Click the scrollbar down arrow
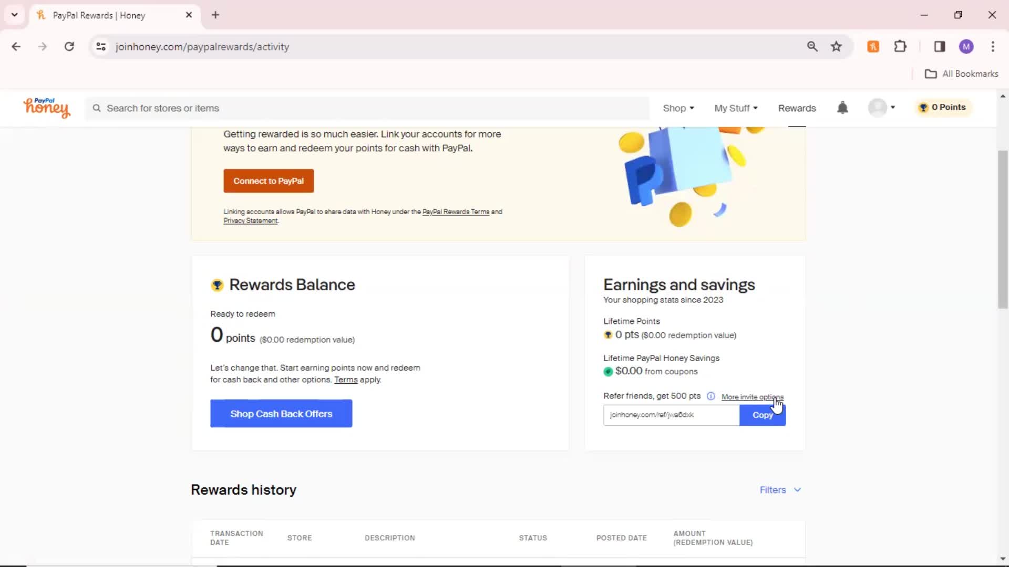 [1003, 559]
